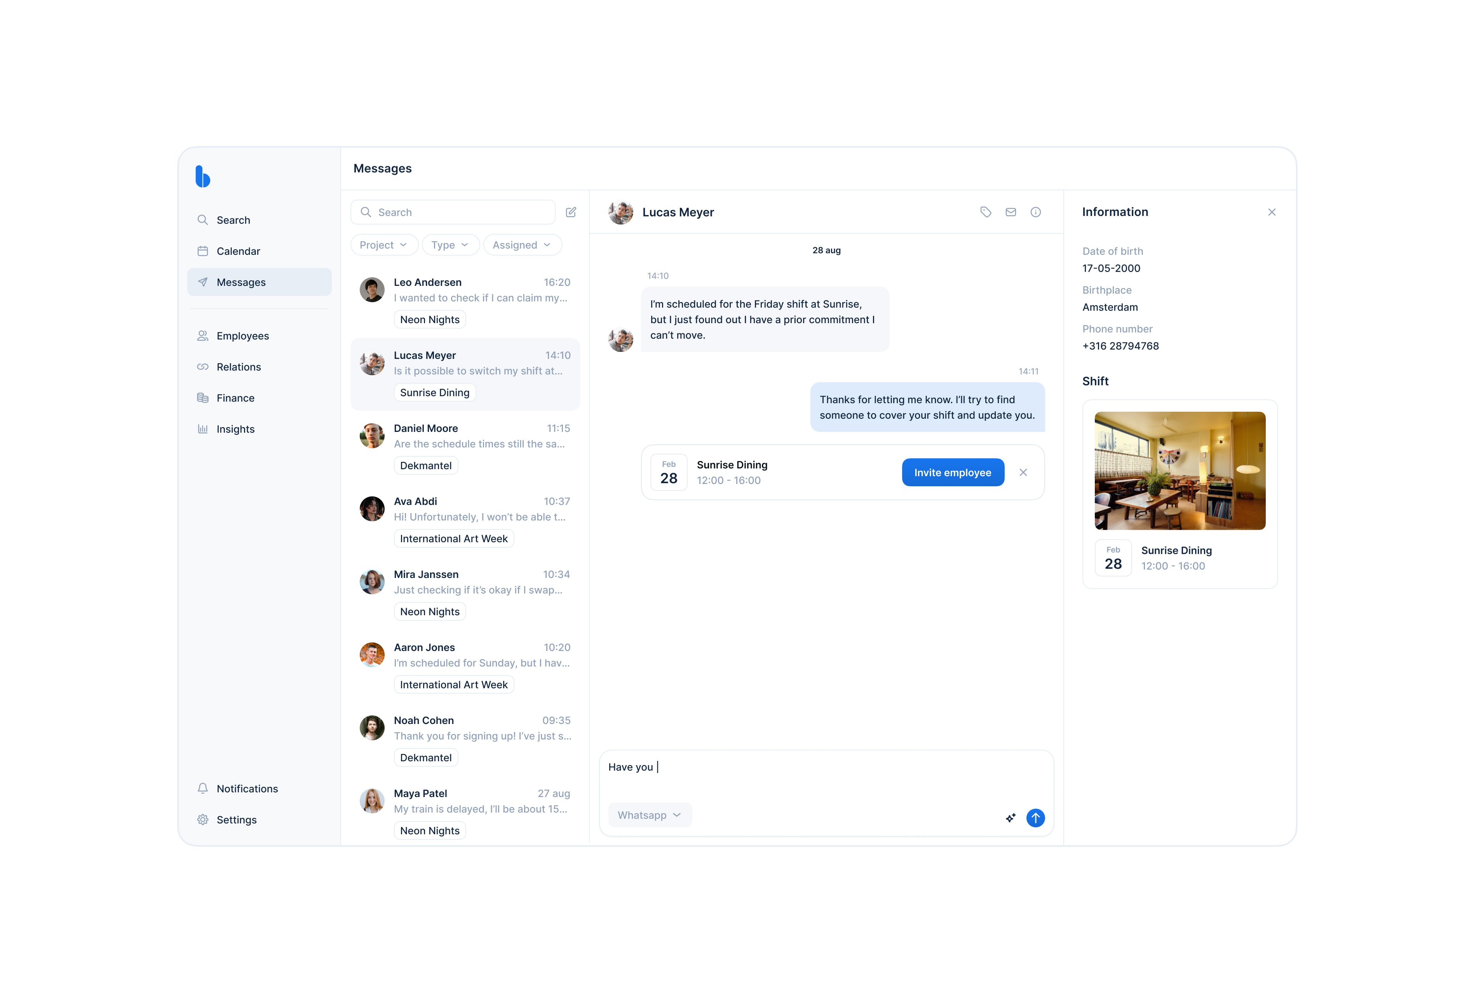This screenshot has height=992, width=1474.
Task: Click the AI sparkle icon in composer
Action: (x=1011, y=818)
